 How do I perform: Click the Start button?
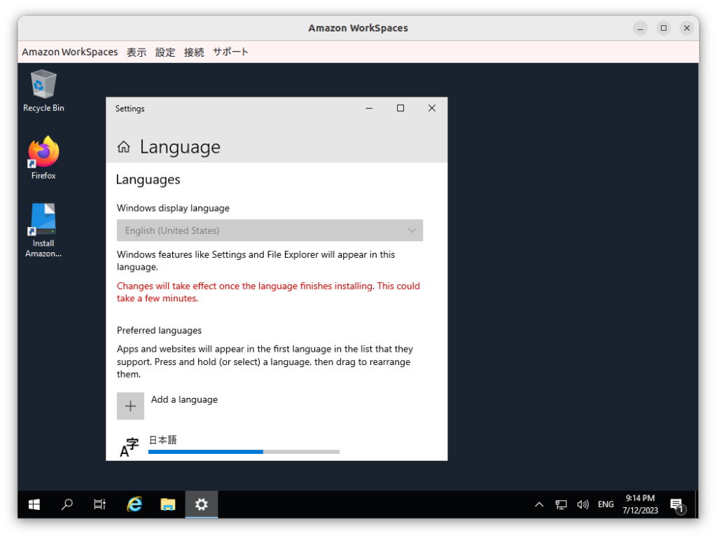34,504
